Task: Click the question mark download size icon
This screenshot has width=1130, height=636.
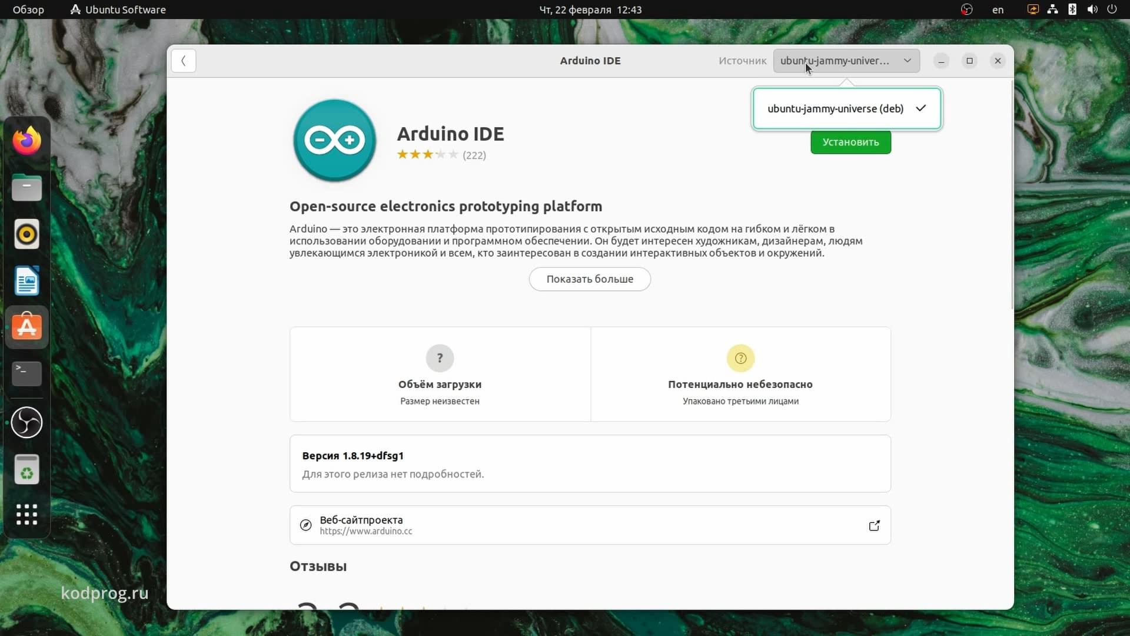Action: point(440,358)
